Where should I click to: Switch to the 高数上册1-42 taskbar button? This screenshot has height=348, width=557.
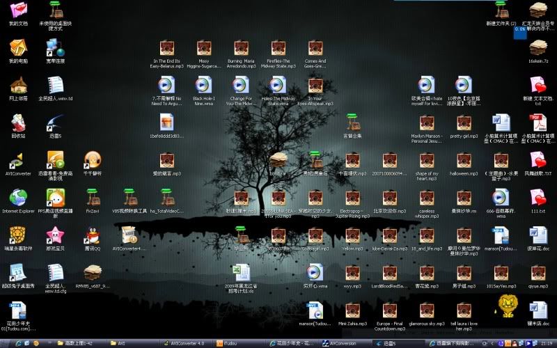point(80,343)
